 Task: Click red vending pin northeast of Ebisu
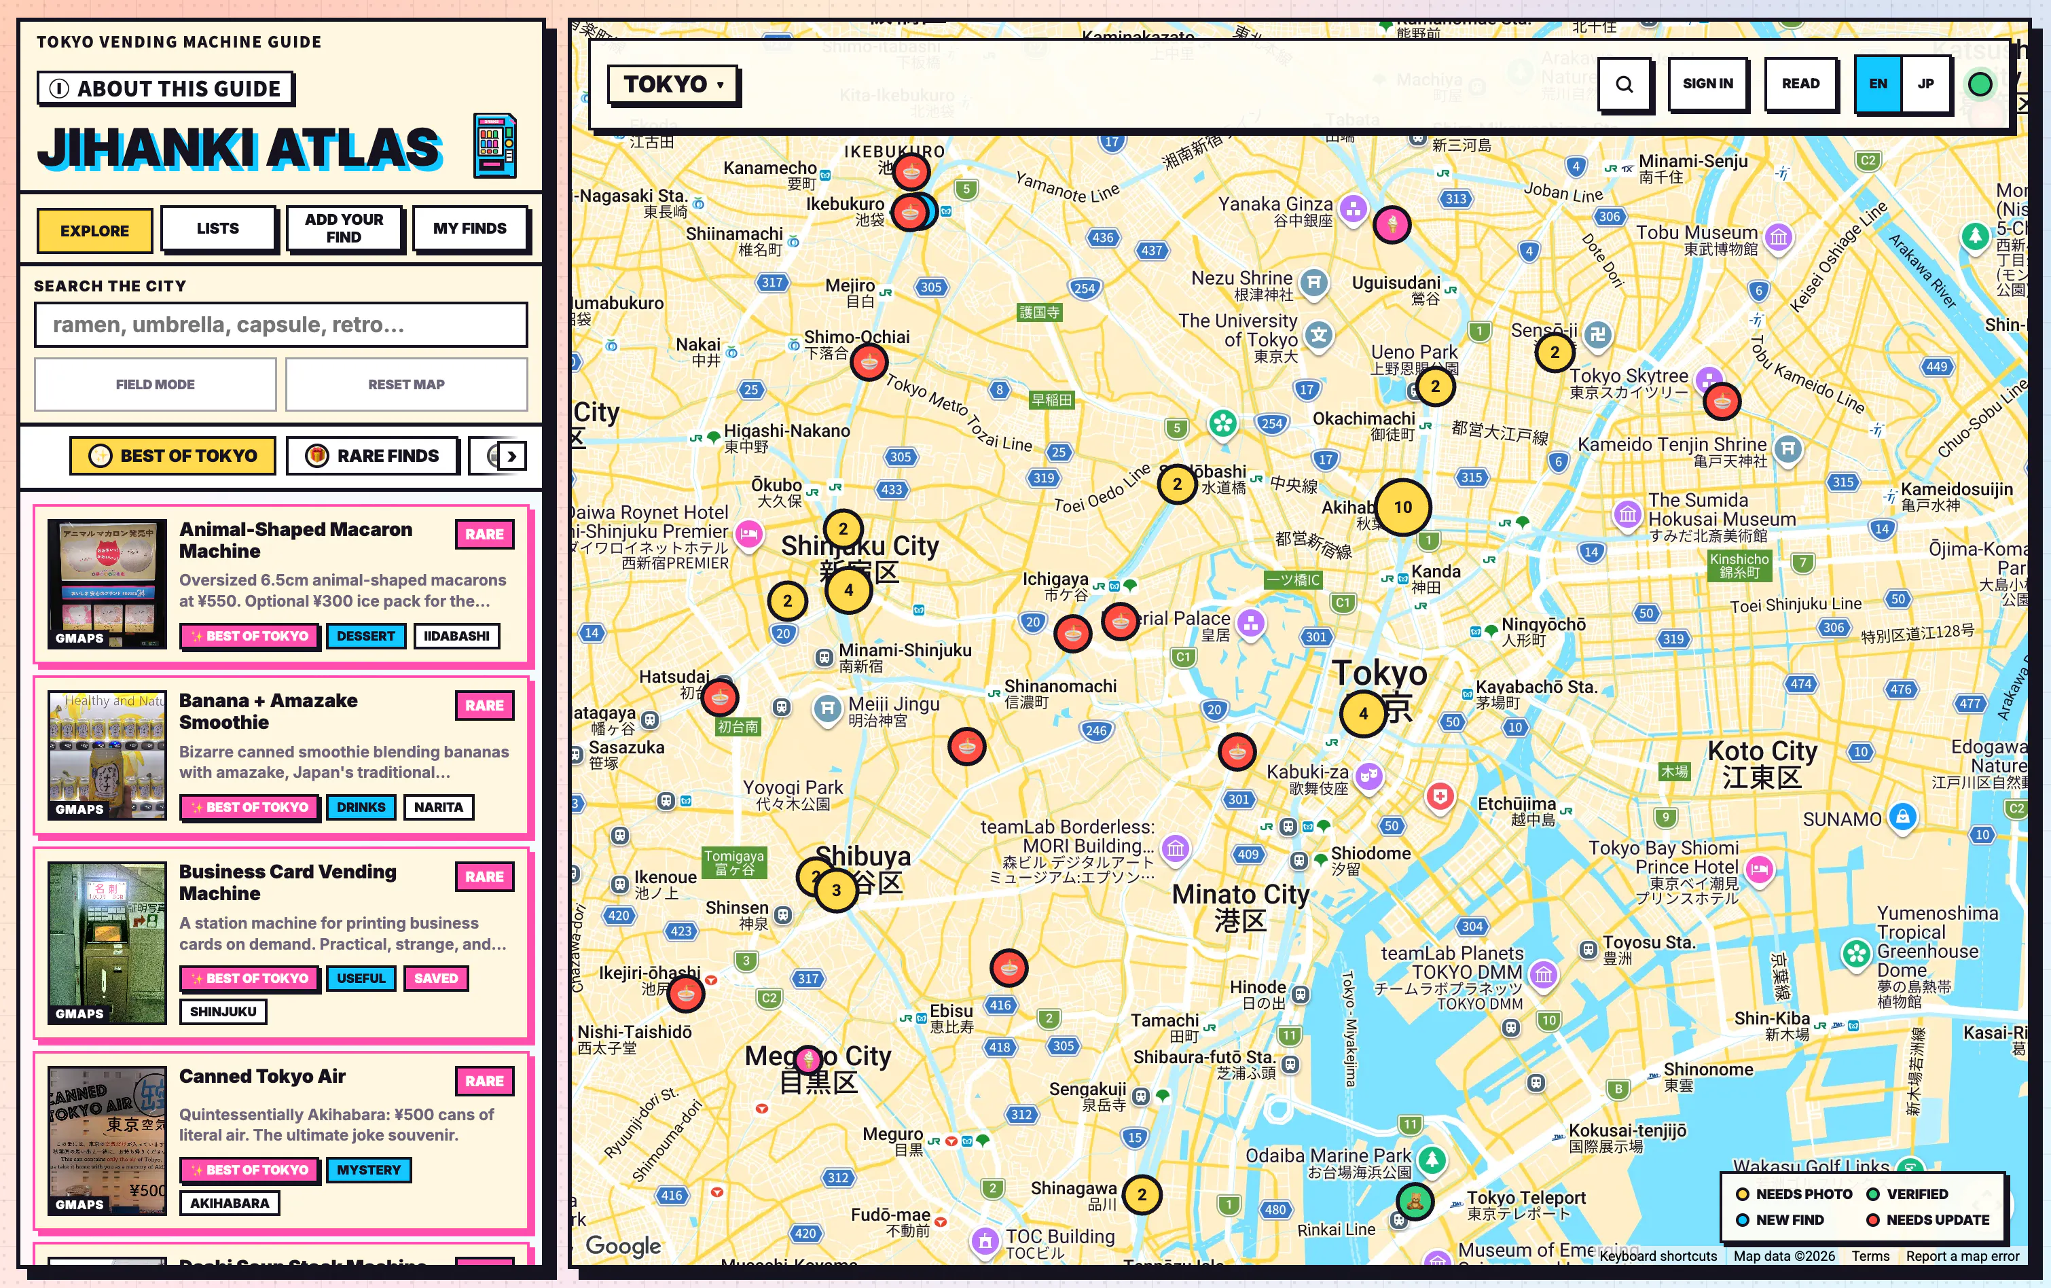coord(1009,968)
